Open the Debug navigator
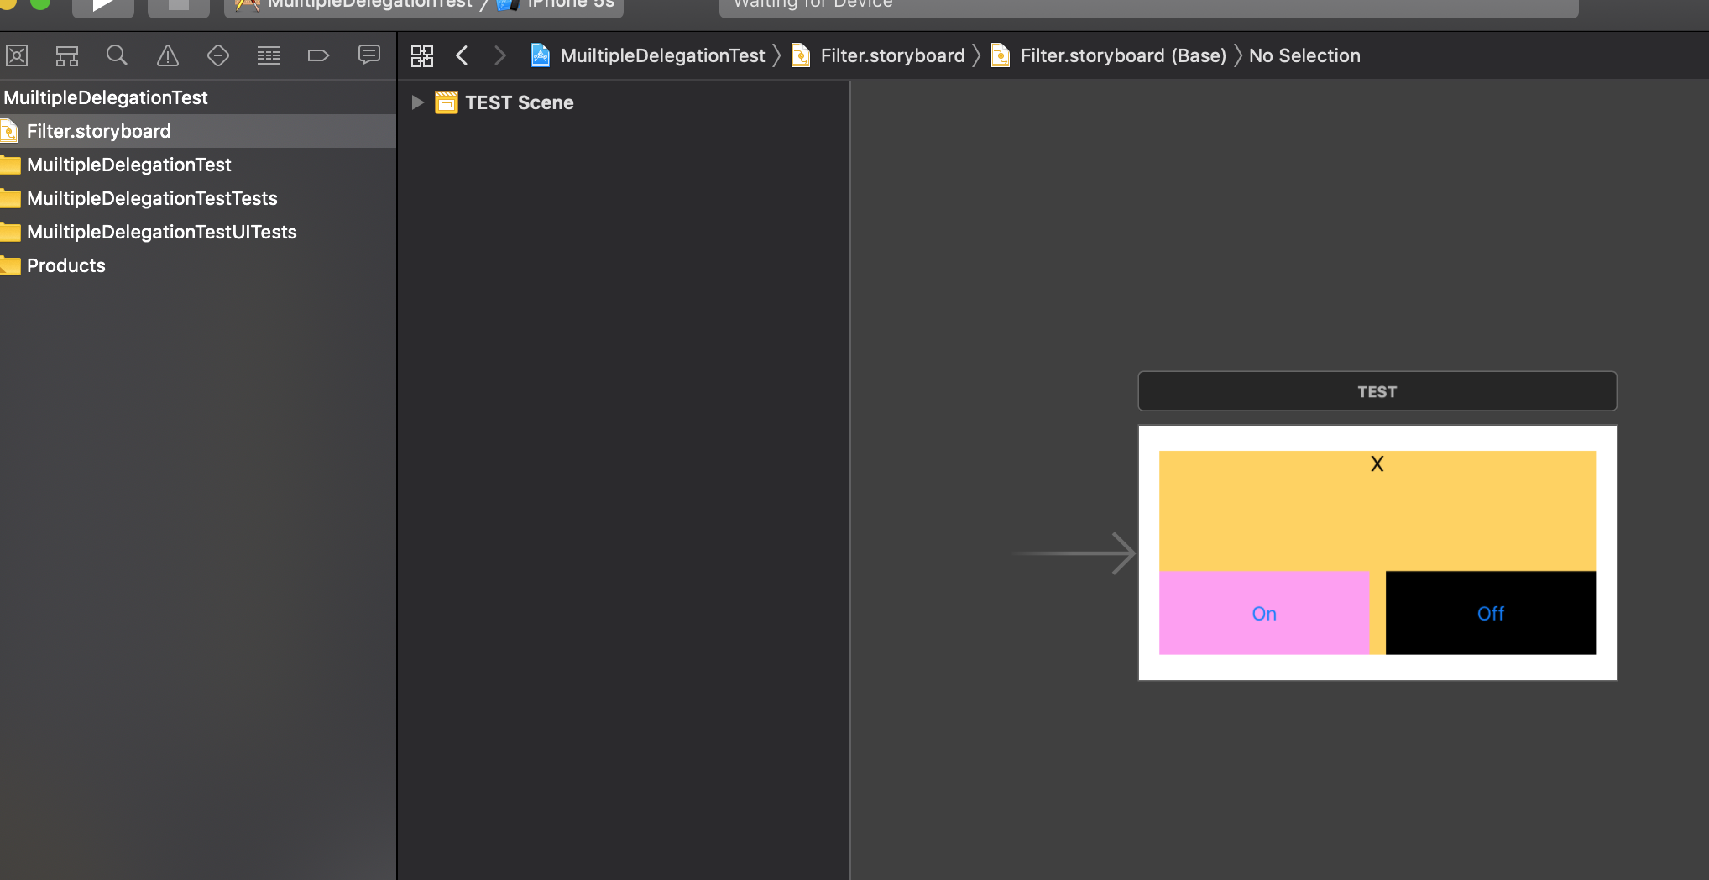This screenshot has height=880, width=1709. (x=268, y=55)
